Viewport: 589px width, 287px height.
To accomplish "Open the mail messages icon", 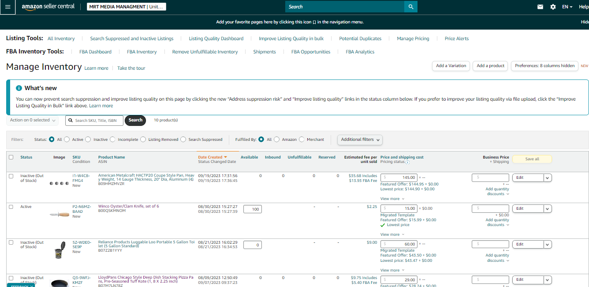I will coord(540,7).
